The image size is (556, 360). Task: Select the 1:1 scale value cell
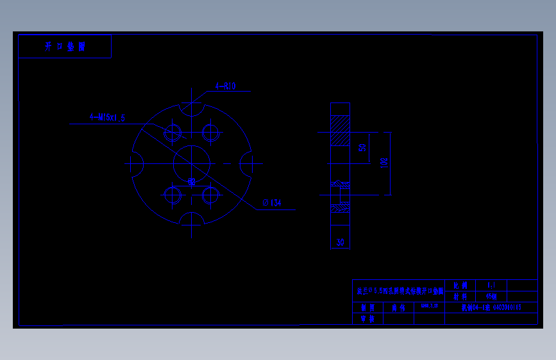coord(491,285)
